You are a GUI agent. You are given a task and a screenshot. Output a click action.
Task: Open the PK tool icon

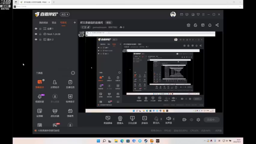(x=55, y=125)
